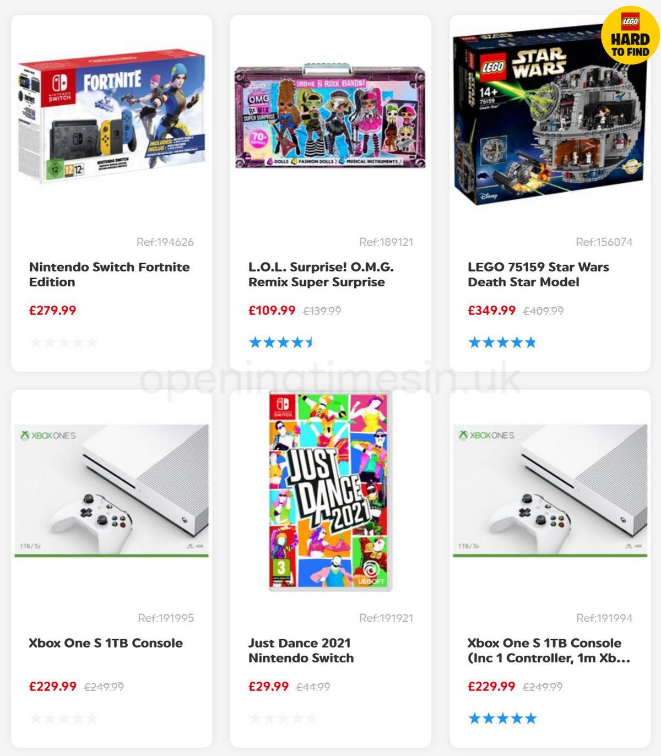
Task: Click Ref:189121 under the L.O.L. Surprise product
Action: [x=387, y=241]
